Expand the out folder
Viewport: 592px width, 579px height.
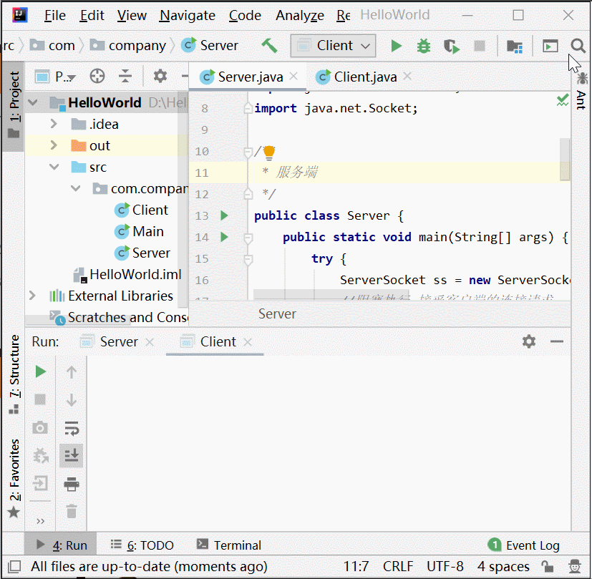(54, 145)
